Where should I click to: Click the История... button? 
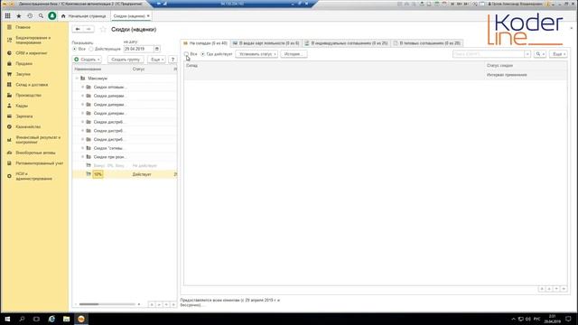294,54
